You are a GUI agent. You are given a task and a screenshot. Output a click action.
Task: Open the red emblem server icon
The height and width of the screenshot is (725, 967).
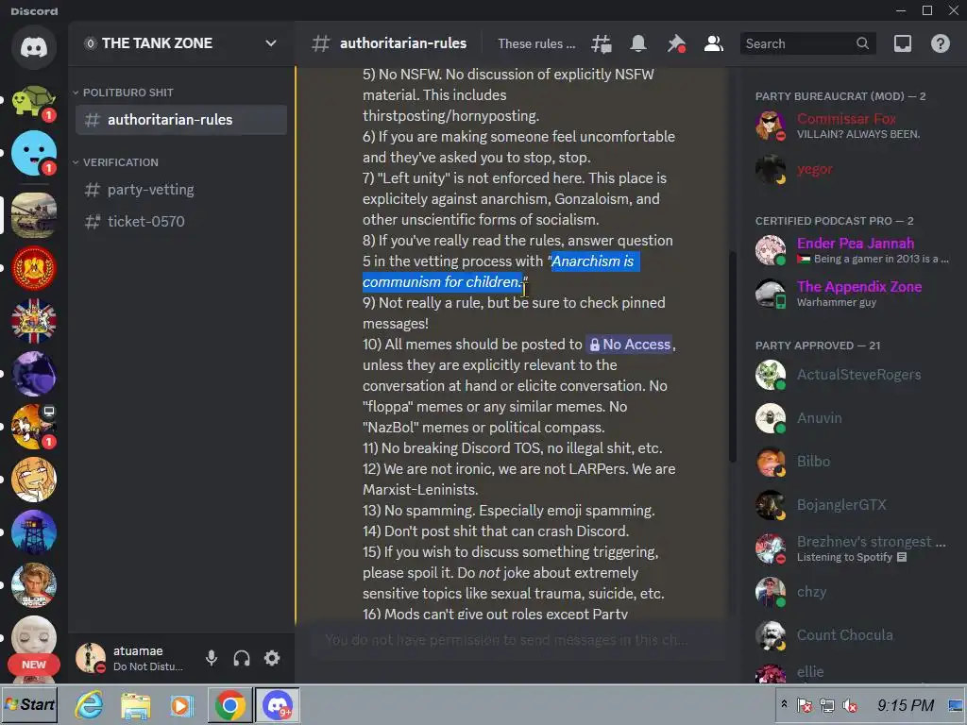[33, 268]
